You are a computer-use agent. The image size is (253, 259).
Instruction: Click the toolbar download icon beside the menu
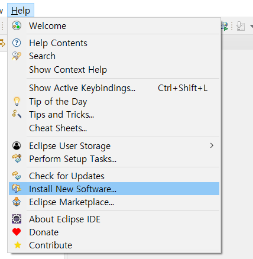tap(241, 26)
